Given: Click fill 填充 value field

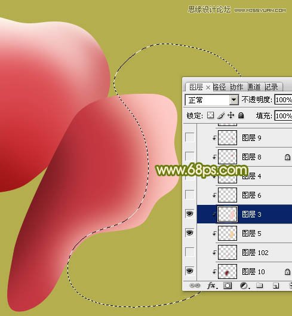Looking at the screenshot, I should tap(283, 116).
